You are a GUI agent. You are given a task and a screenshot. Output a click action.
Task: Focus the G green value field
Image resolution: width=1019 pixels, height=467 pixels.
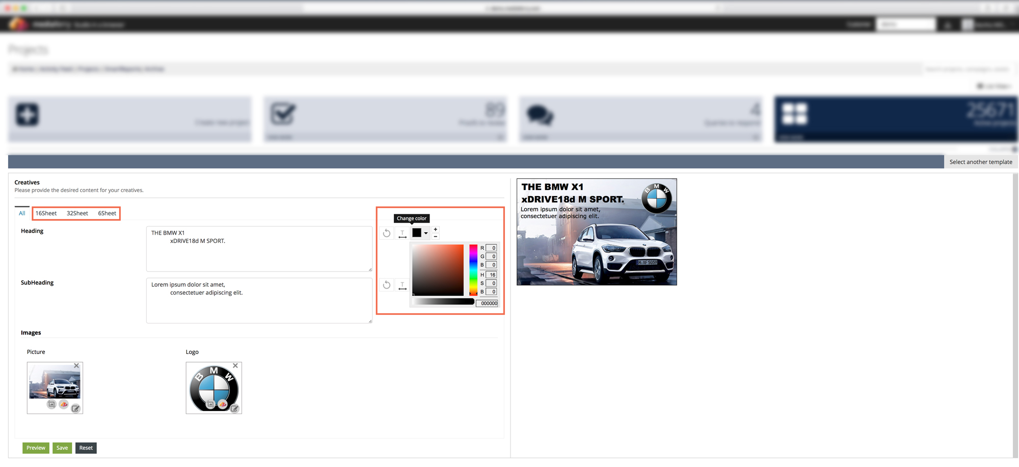(492, 257)
